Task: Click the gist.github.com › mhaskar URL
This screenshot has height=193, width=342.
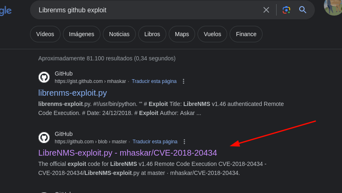Action: 90,81
